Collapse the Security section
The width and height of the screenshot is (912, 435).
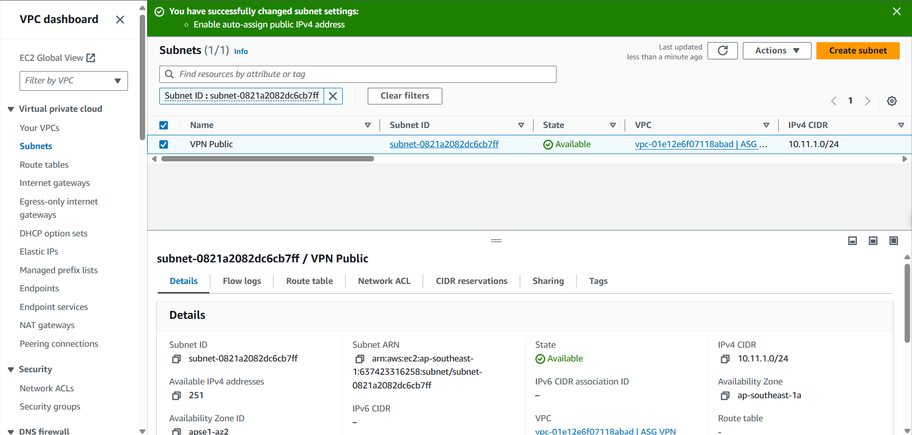coord(11,370)
